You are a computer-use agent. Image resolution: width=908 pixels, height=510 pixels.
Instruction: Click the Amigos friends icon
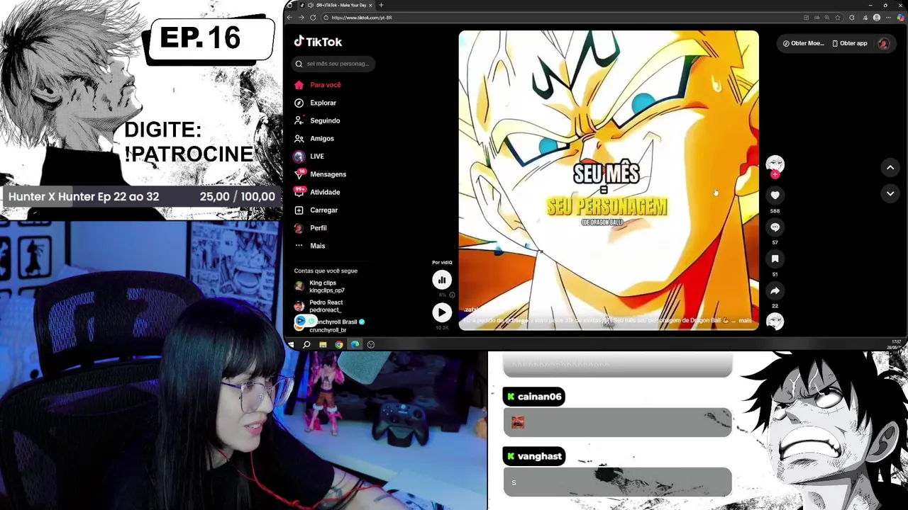tap(299, 139)
